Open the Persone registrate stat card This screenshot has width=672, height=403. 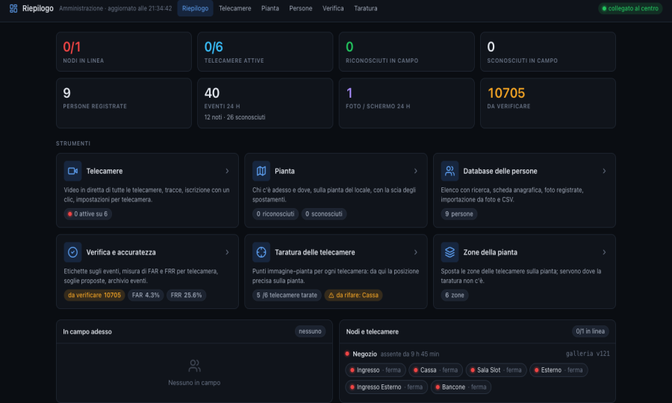[124, 103]
